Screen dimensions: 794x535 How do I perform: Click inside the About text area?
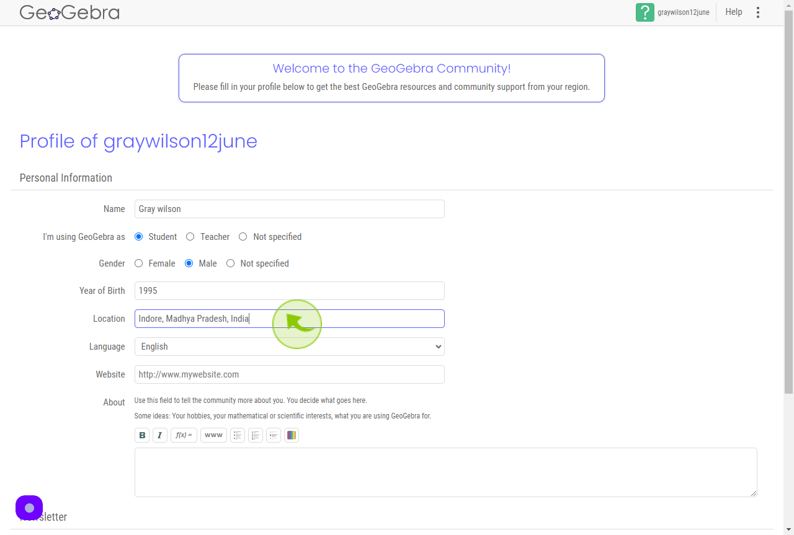coord(446,472)
